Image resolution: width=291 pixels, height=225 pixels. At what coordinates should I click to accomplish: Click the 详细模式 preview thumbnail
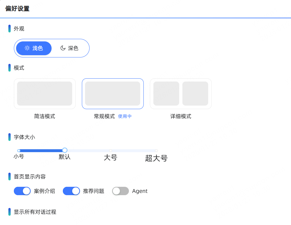(x=180, y=93)
